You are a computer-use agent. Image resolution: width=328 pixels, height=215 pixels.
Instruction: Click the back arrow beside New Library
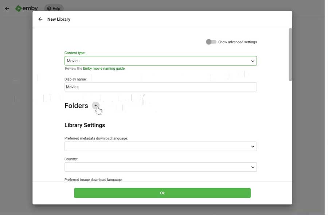click(x=40, y=19)
